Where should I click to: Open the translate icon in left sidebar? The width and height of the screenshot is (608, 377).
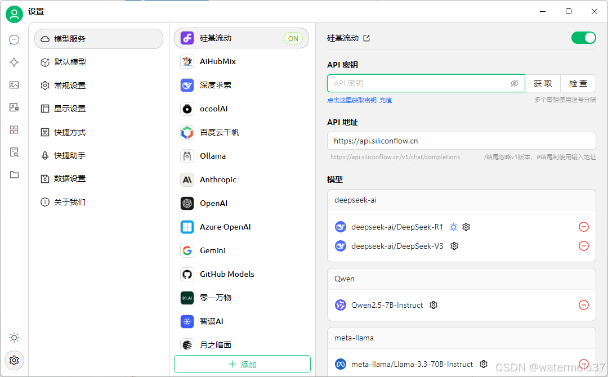point(14,107)
